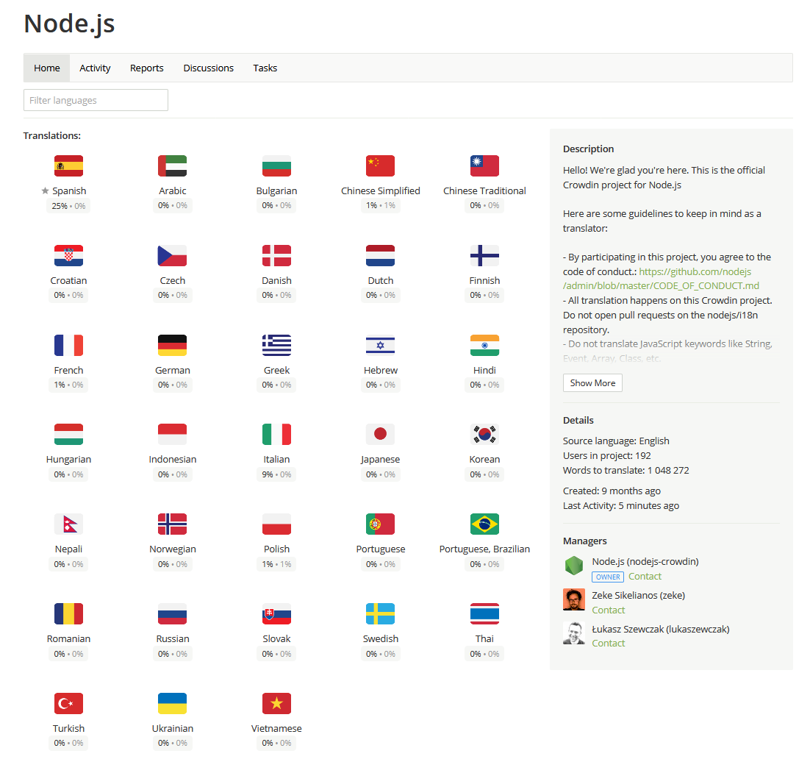
Task: Open the Italian language name link
Action: [277, 459]
